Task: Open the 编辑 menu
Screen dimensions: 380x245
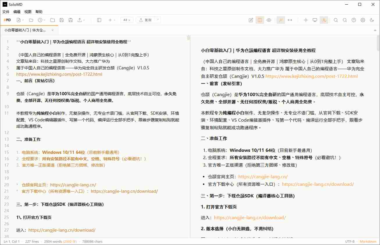Action: pos(16,12)
